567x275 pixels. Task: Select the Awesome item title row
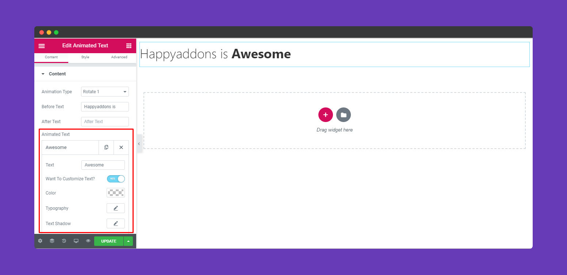click(70, 148)
